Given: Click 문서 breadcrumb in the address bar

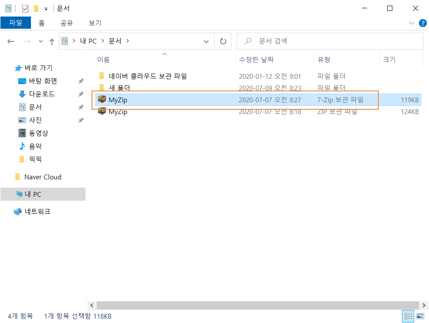Looking at the screenshot, I should (115, 41).
